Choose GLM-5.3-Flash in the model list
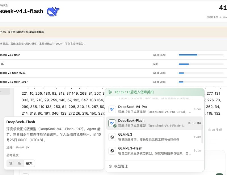This screenshot has width=227, height=175. [154, 151]
